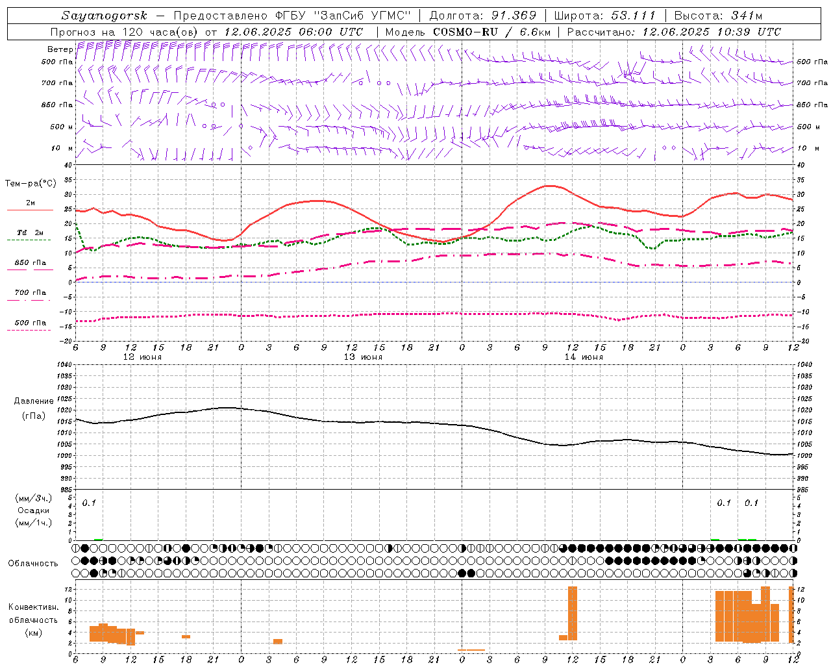The image size is (831, 665).
Task: Click the 'Td 2м' dew point legend
Action: click(30, 232)
